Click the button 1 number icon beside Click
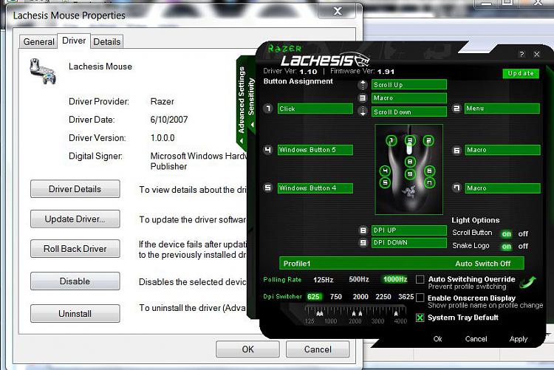Viewport: 554px width, 370px height. [x=268, y=109]
